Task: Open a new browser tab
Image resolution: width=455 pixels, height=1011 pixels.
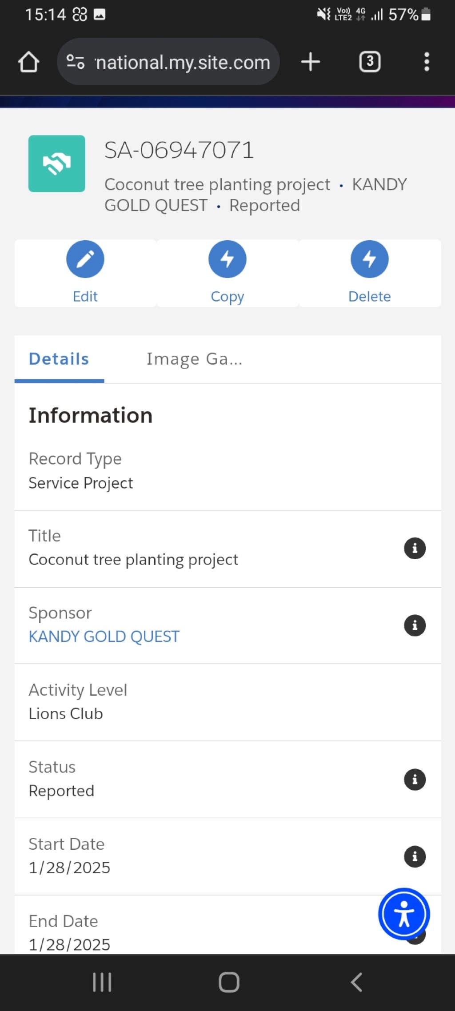Action: (x=311, y=62)
